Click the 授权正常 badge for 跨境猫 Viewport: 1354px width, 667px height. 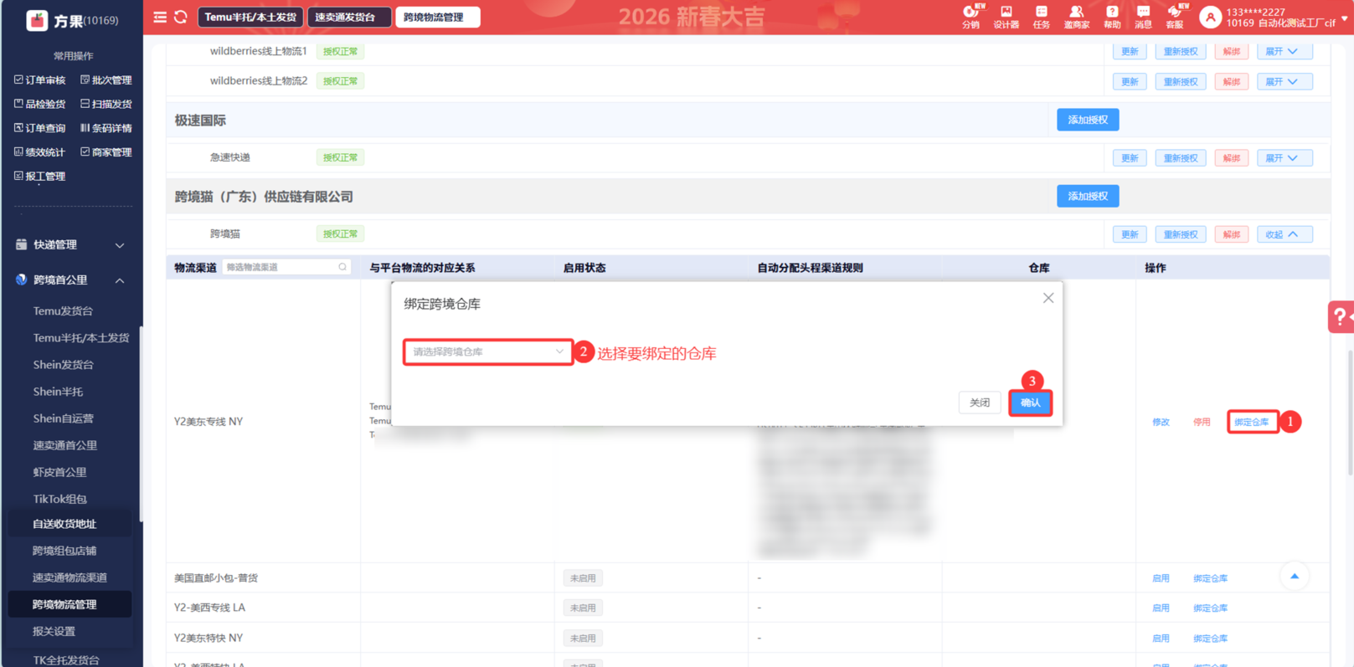340,234
